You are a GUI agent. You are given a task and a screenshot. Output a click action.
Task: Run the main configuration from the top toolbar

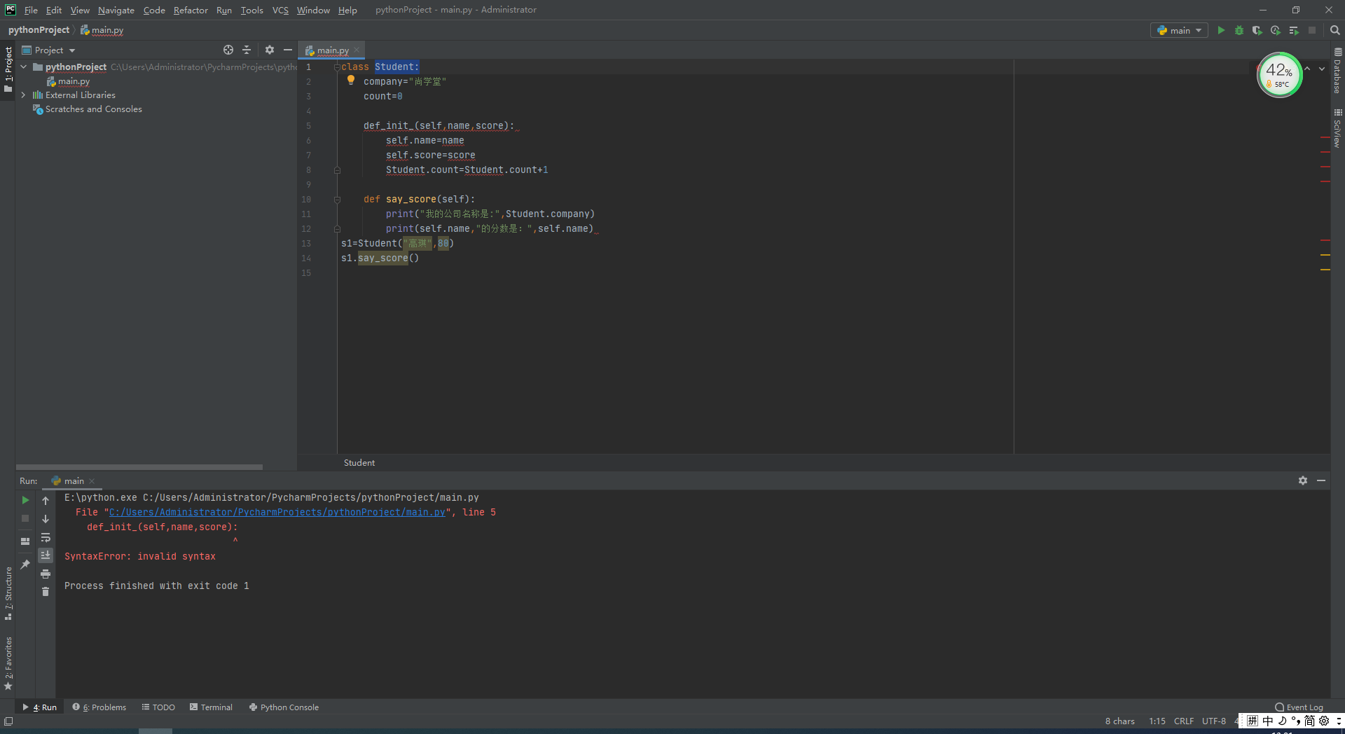point(1221,30)
